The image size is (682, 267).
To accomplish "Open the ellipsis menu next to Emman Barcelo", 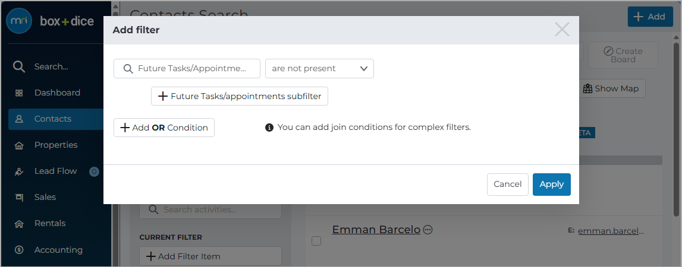I will 428,230.
